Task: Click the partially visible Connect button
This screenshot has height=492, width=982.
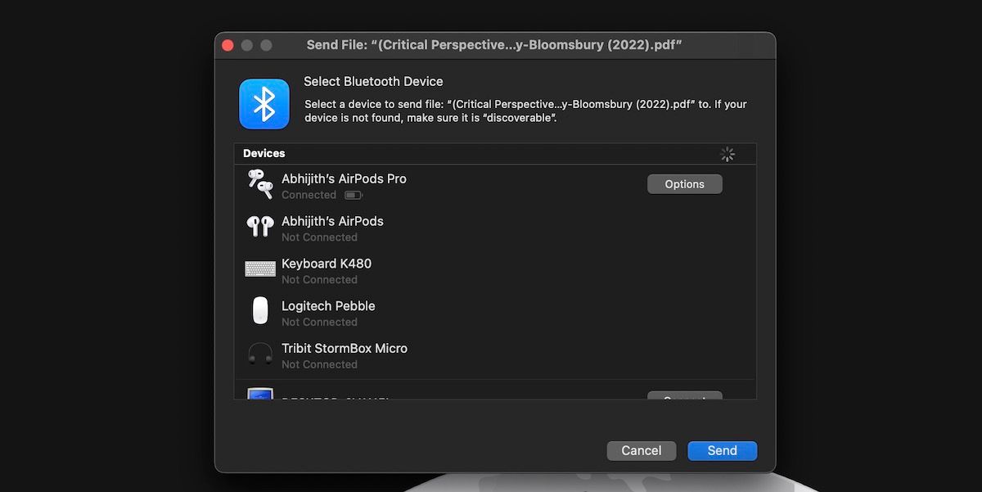Action: pos(684,399)
